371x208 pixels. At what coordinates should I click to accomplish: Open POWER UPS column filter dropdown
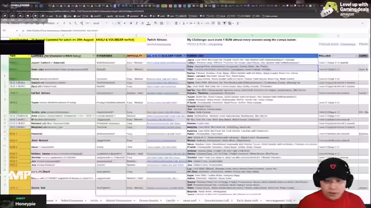coord(317,56)
